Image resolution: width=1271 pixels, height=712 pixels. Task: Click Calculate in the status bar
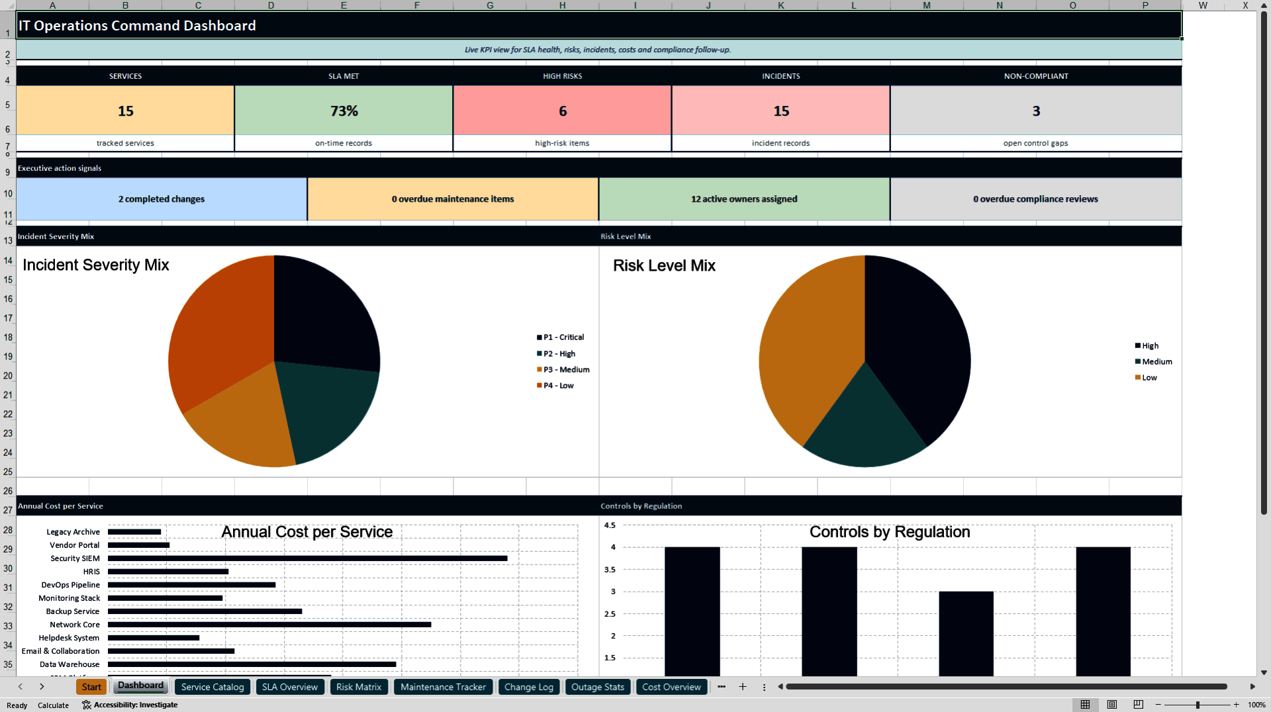[53, 705]
